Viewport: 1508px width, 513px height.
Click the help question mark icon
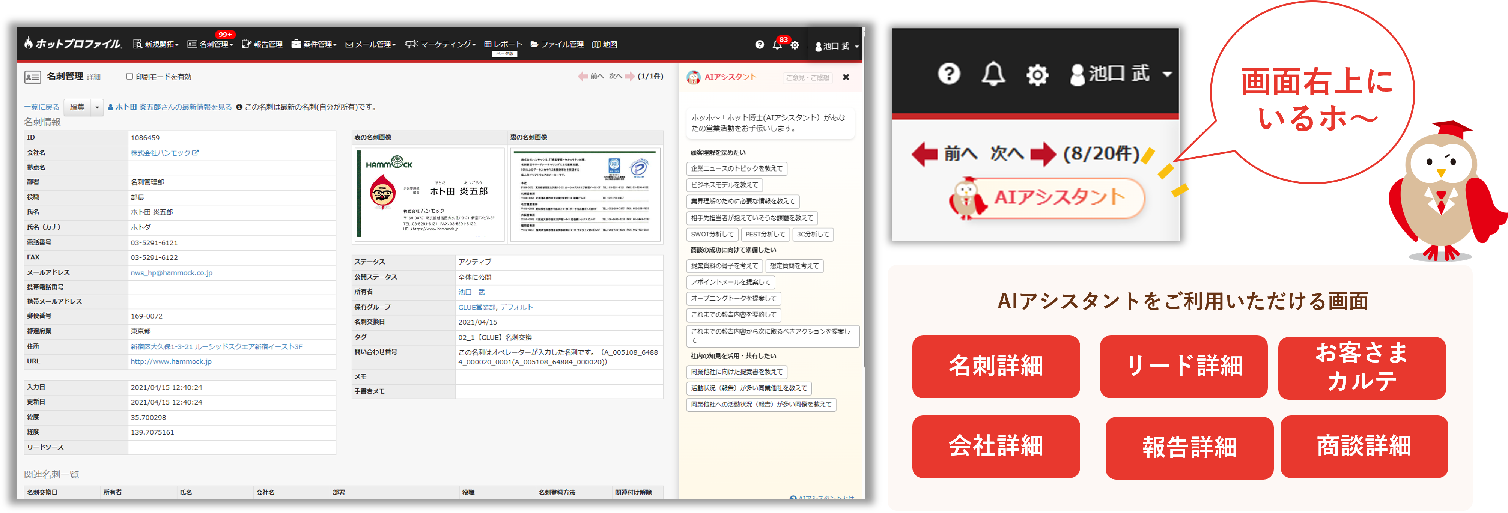tap(759, 45)
